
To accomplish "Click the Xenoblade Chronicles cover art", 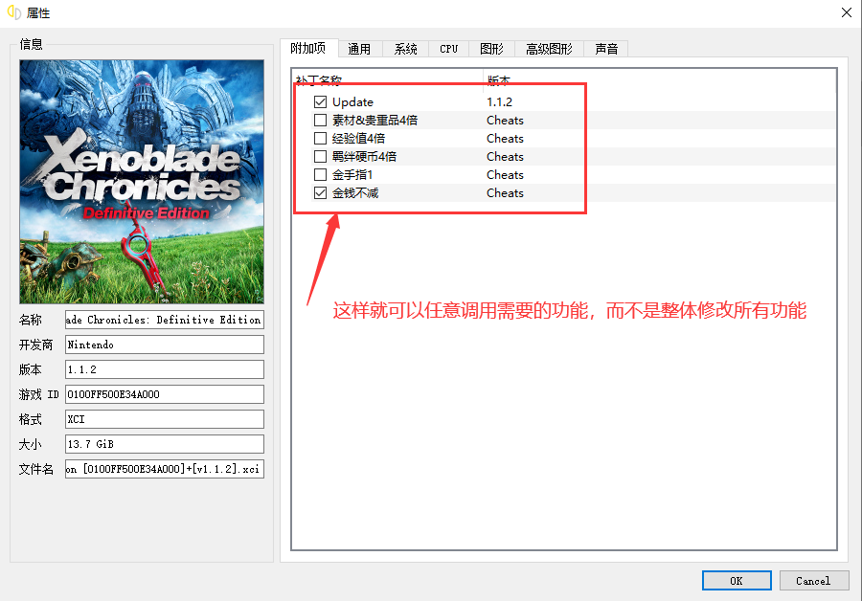I will pyautogui.click(x=141, y=180).
